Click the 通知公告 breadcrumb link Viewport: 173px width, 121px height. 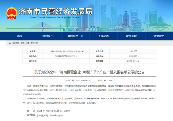pos(34,43)
